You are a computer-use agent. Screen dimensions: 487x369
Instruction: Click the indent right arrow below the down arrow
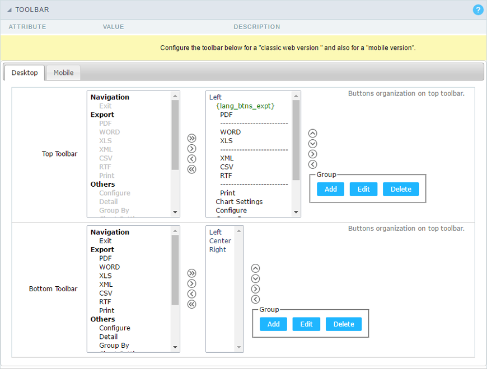(312, 154)
